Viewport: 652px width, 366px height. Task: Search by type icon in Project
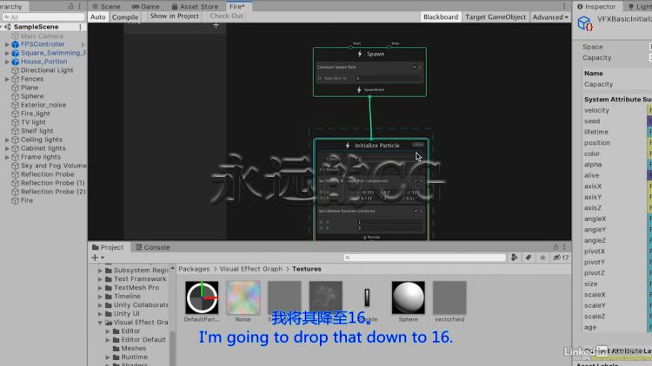coord(515,258)
